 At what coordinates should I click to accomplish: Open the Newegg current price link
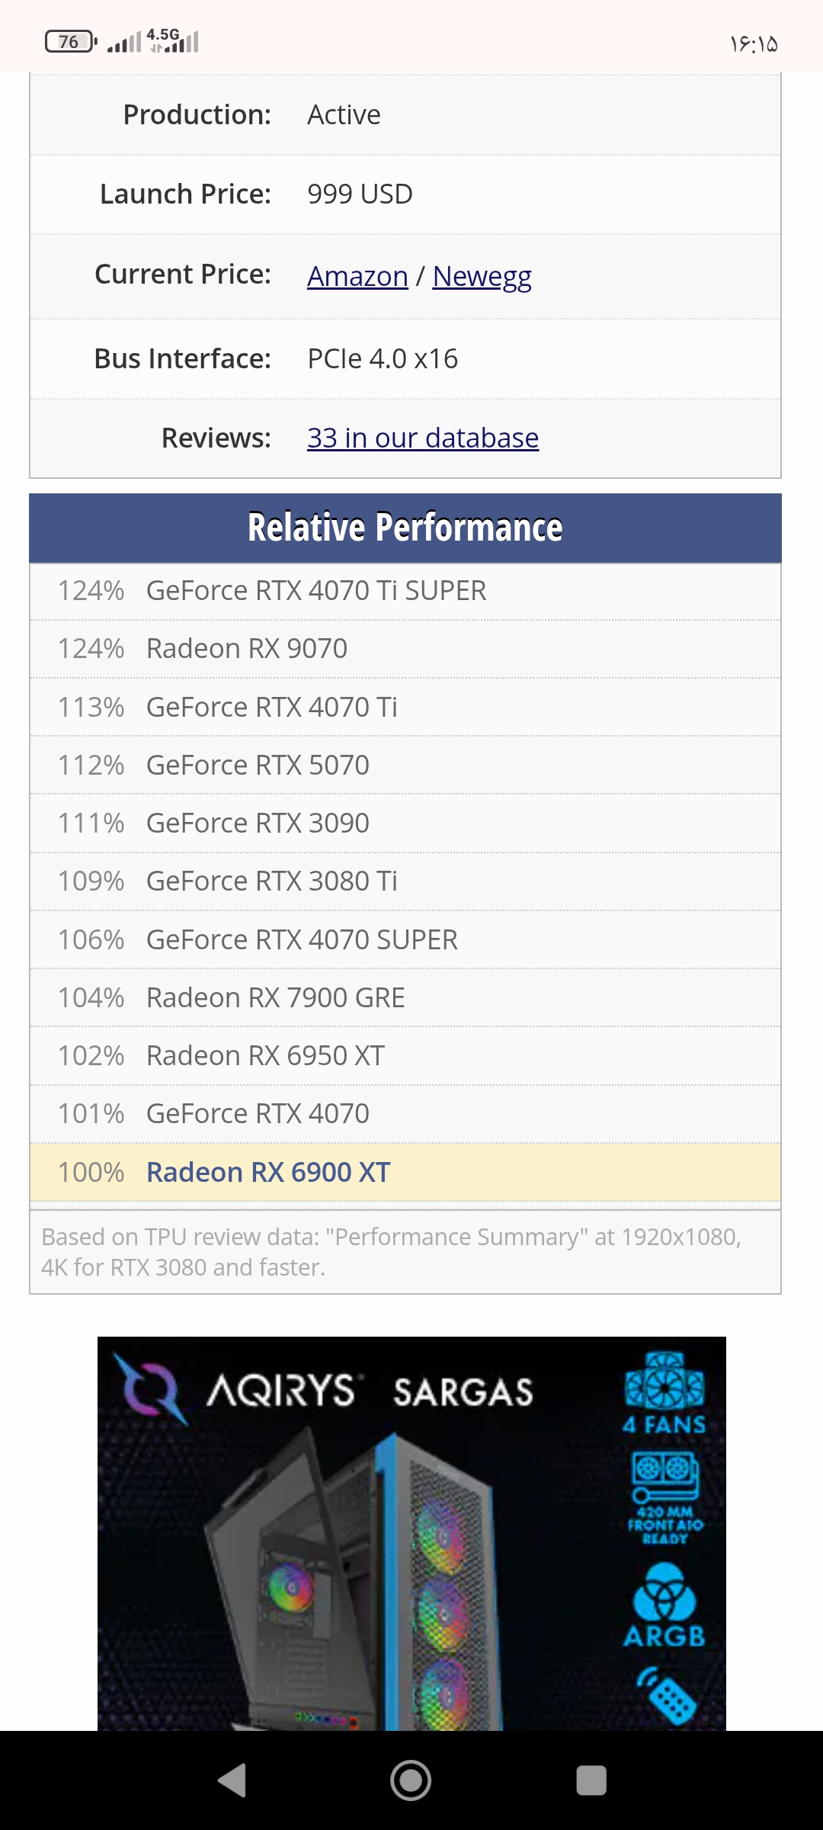click(482, 277)
